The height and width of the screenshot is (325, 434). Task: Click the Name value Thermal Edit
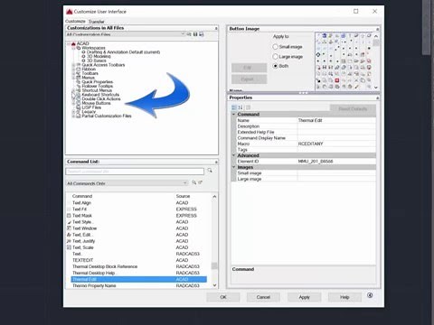(310, 120)
